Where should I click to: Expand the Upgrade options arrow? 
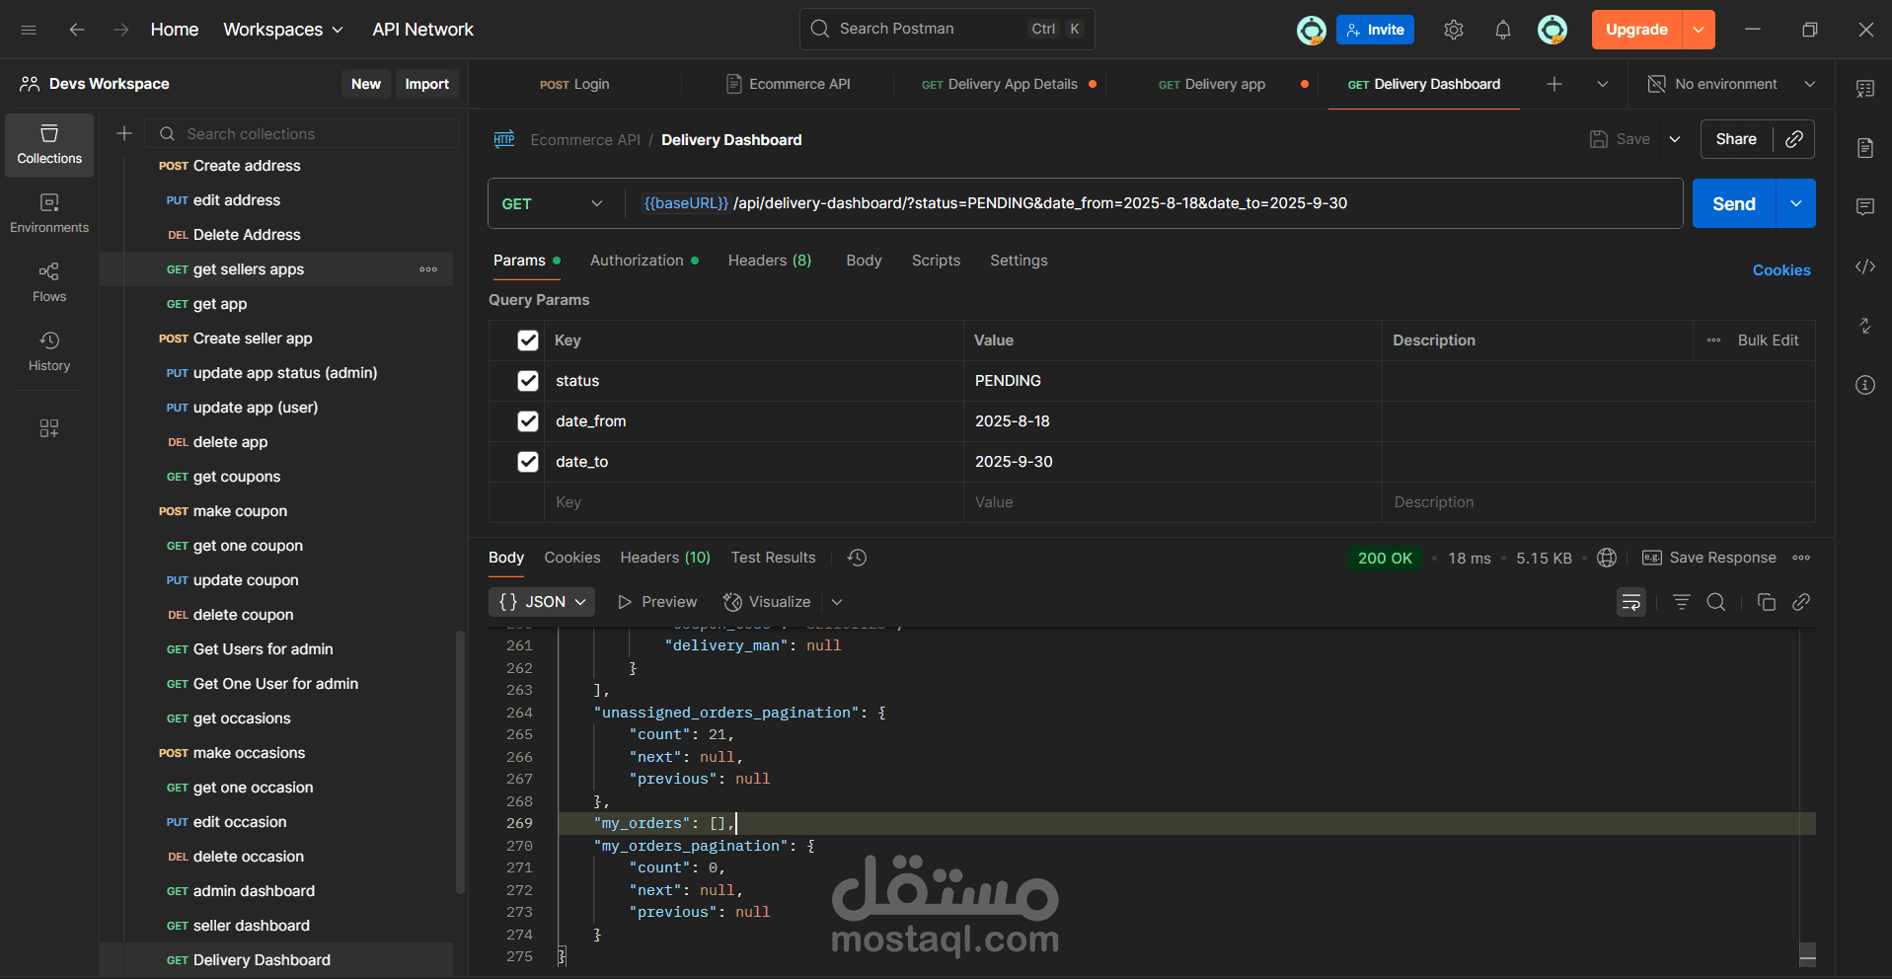1699,30
